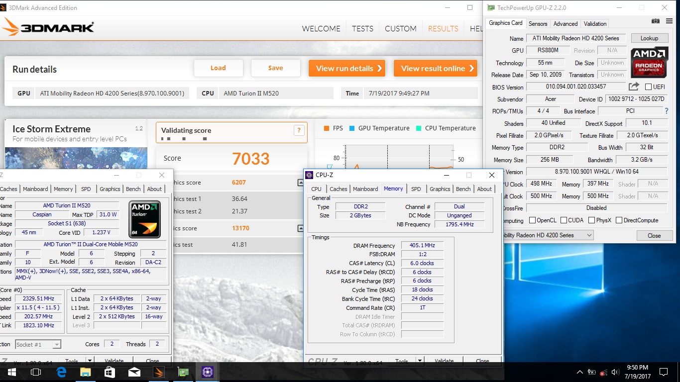
Task: Click the Graphics score value 6207
Action: (x=239, y=183)
